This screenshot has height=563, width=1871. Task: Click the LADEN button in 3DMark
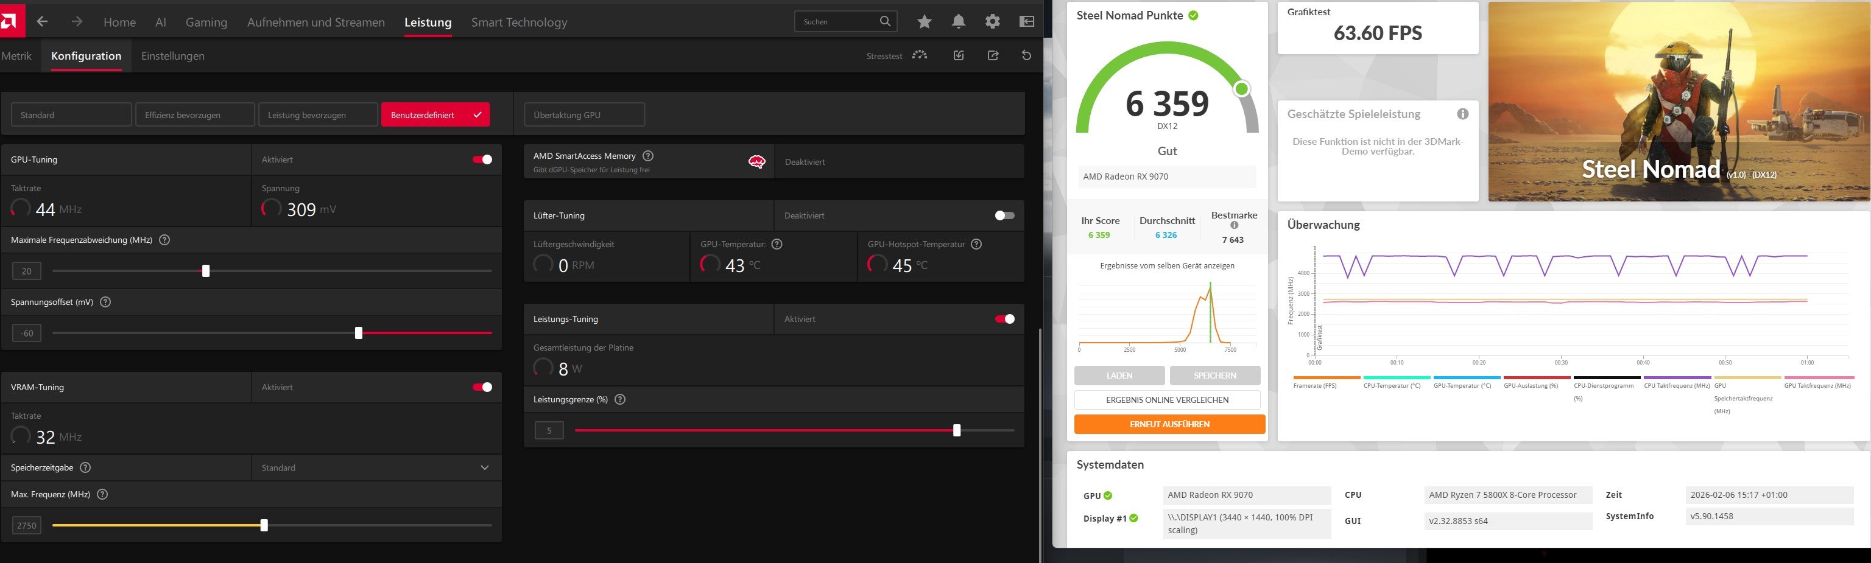coord(1119,376)
